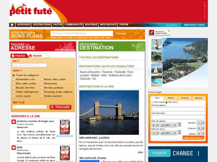
Task: Click INSCRIVEZ VOUS! link
Action: [x=194, y=25]
